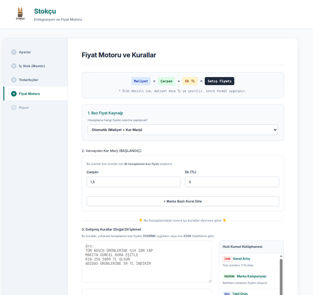This screenshot has height=295, width=313.
Task: Click the textarea resize handle corner
Action: coord(210,281)
